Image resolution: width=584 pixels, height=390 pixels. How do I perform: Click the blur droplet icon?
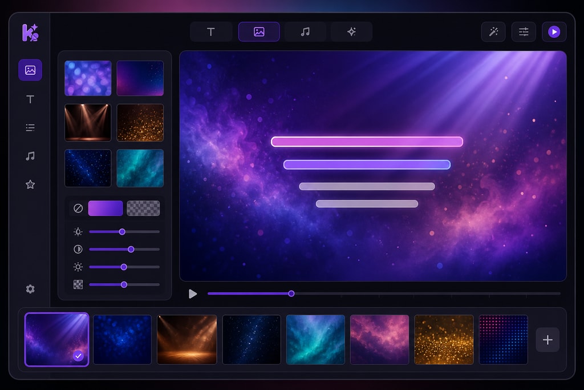coord(78,232)
